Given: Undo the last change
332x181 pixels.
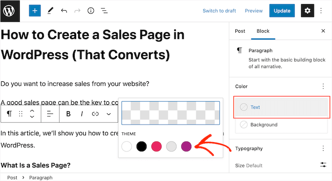Looking at the screenshot, I should [64, 11].
